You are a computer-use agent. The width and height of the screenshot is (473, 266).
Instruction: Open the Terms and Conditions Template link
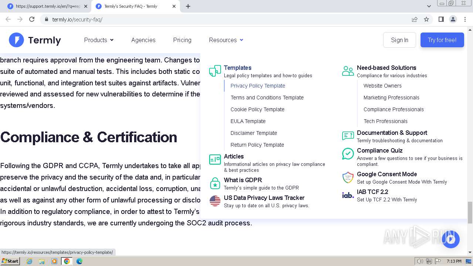tap(267, 98)
